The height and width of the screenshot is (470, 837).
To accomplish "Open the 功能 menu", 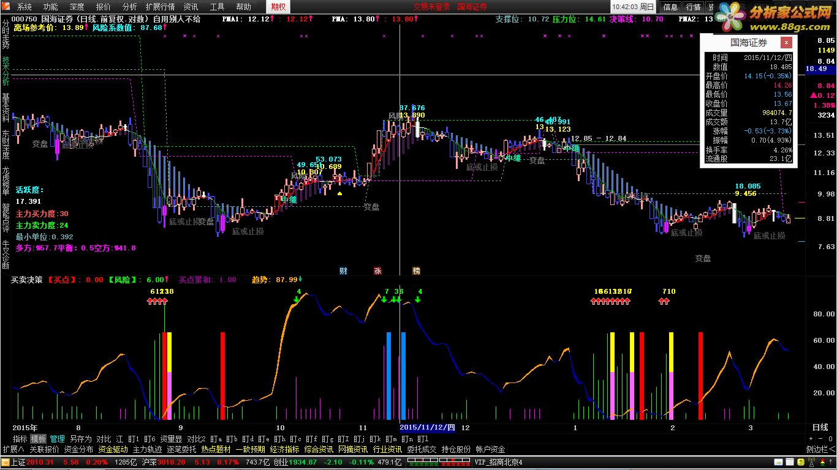I will click(51, 7).
